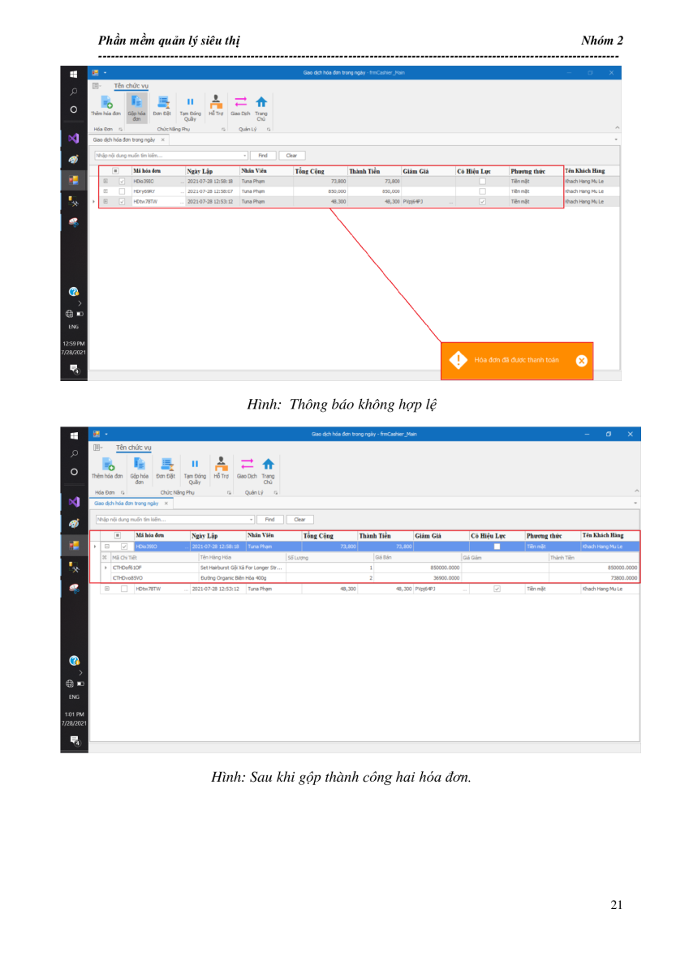The width and height of the screenshot is (689, 973).
Task: Sort by Tổng Cộng column in 12:59 PM screenshot
Action: click(319, 171)
